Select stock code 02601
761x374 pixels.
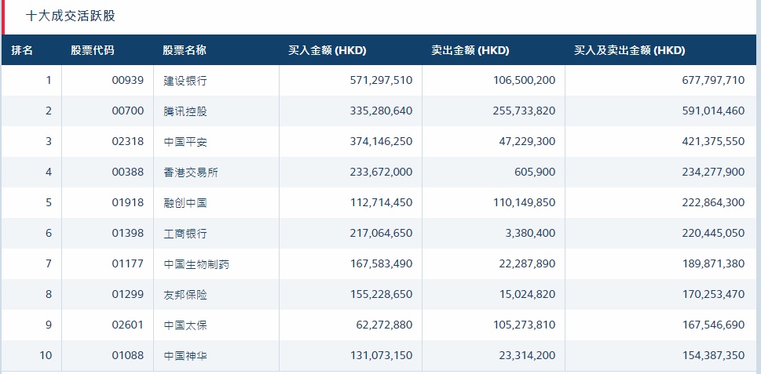coord(128,325)
